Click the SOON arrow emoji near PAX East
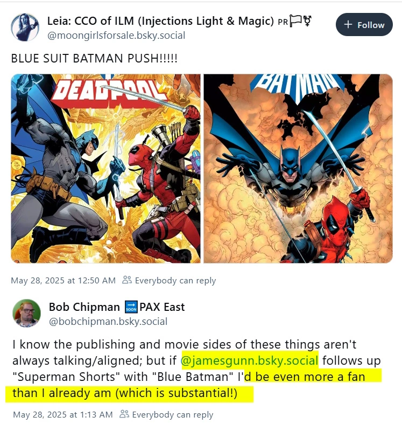Viewport: 402px width, 424px height. click(131, 307)
